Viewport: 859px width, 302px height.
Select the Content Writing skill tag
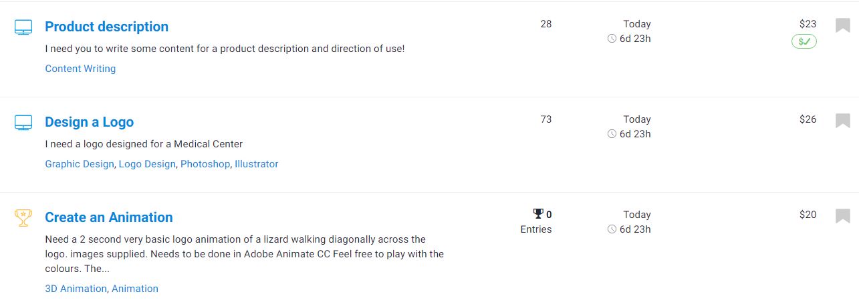[80, 69]
